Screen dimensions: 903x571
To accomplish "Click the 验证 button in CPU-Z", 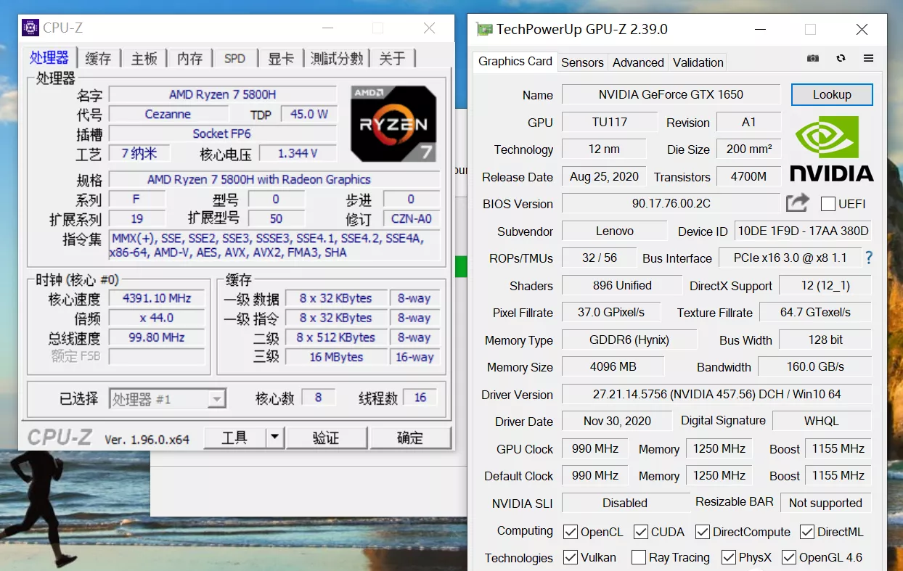I will click(x=326, y=438).
